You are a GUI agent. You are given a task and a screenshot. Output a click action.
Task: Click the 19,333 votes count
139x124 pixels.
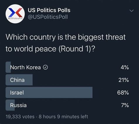pyautogui.click(x=20, y=117)
